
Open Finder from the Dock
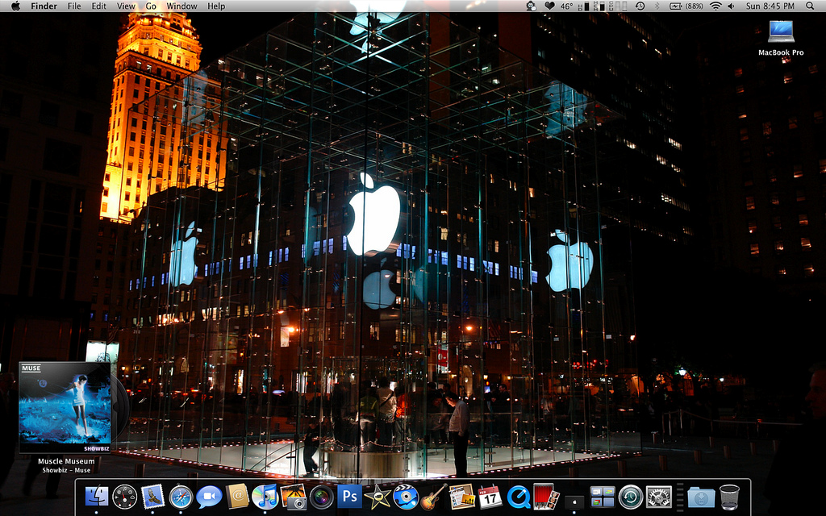pyautogui.click(x=97, y=496)
